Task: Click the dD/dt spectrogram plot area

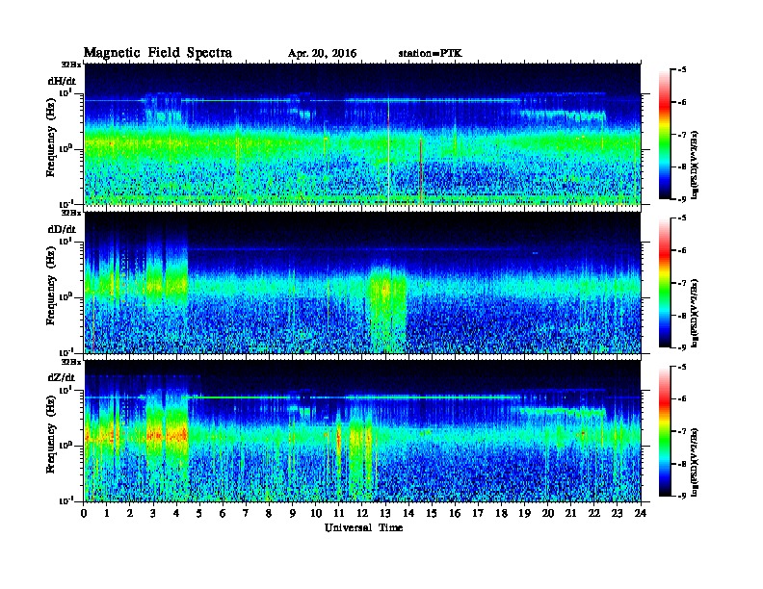Action: click(362, 282)
